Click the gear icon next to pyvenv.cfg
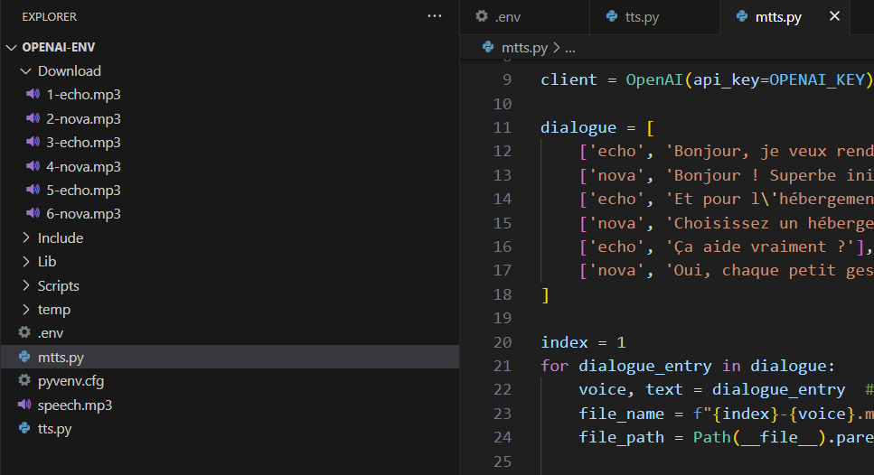The width and height of the screenshot is (874, 475). tap(24, 381)
